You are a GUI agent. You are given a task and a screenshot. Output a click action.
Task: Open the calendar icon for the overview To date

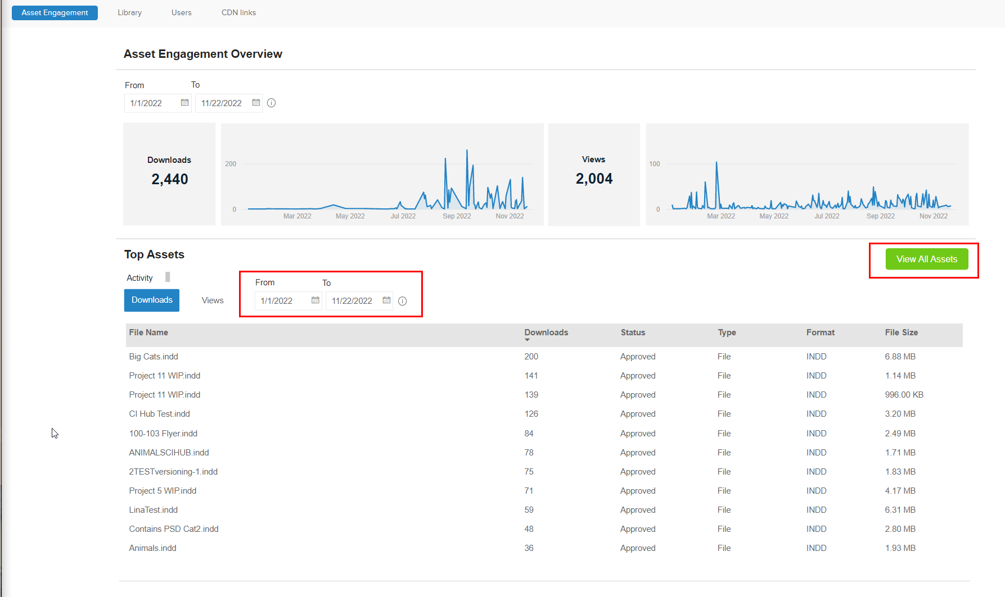click(x=256, y=103)
